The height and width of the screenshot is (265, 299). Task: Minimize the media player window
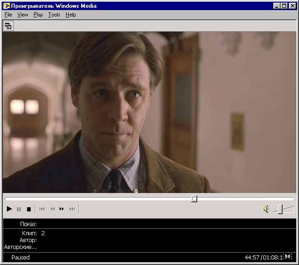coord(277,6)
